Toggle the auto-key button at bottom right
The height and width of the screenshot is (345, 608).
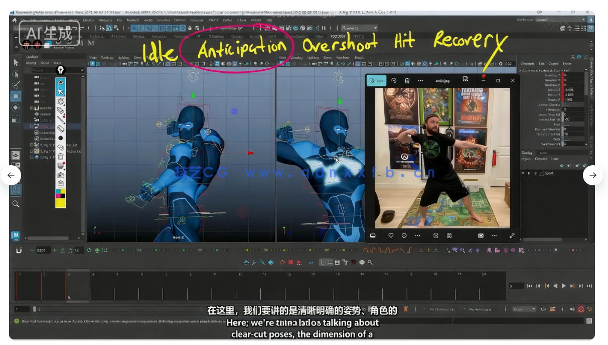click(581, 309)
